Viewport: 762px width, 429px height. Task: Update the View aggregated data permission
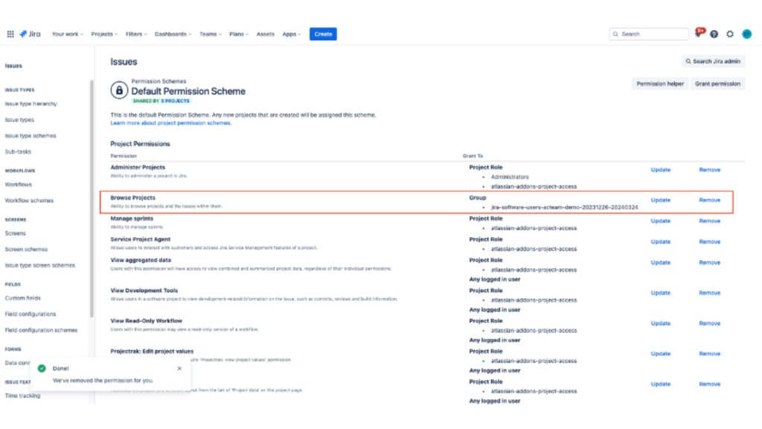click(661, 263)
